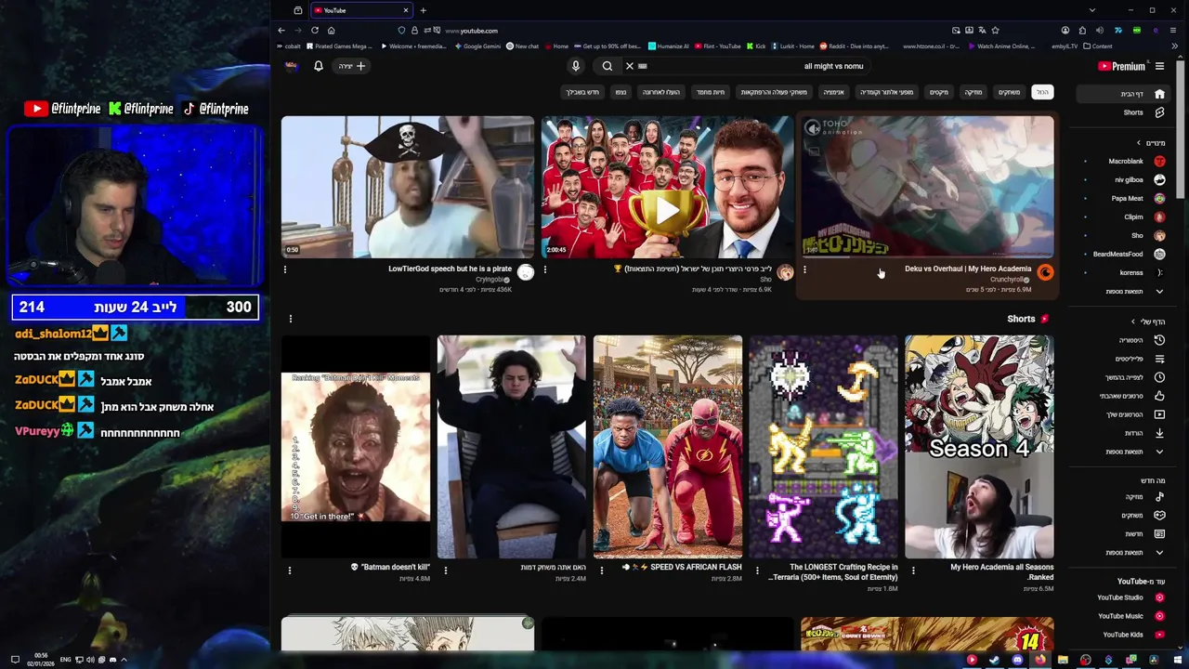Click the microphone voice search icon

(x=576, y=66)
